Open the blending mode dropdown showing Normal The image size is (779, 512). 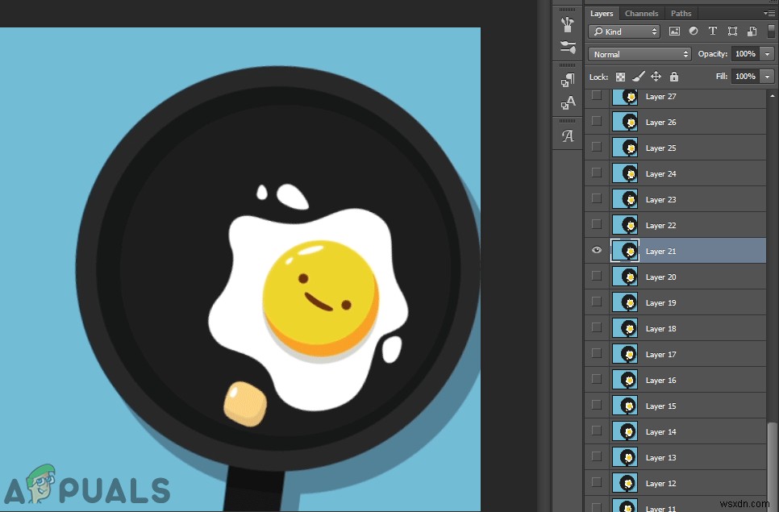tap(639, 53)
